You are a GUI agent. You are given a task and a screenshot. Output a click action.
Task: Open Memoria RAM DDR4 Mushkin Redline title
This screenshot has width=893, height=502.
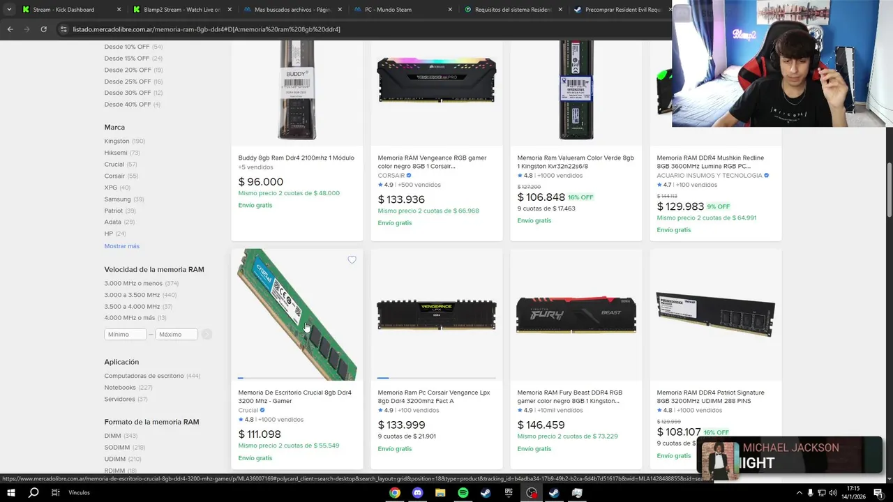[x=710, y=162]
